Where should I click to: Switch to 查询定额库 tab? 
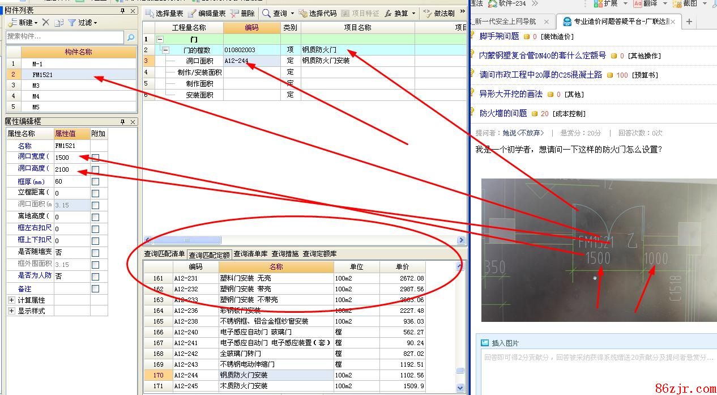tap(319, 254)
